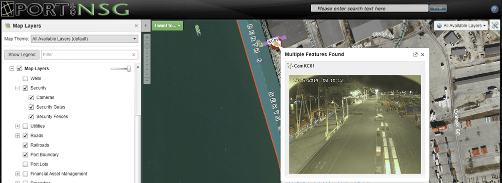Screen dimensions: 502x183
Task: Uncheck the Cameras layer checkbox
Action: (31, 98)
